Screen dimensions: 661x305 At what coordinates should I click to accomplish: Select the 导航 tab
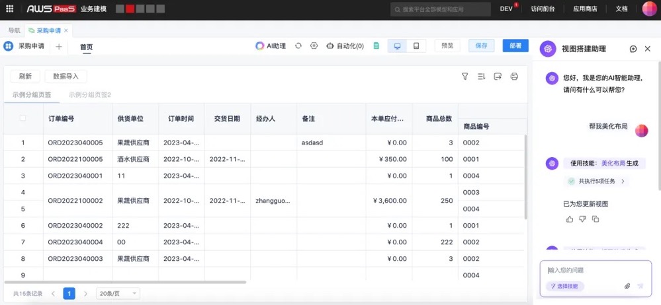coord(14,30)
